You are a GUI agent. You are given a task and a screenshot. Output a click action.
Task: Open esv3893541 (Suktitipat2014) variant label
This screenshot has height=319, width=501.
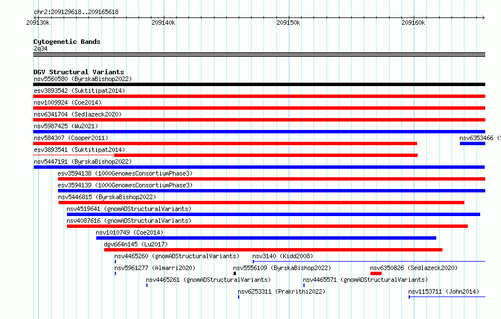click(x=79, y=150)
